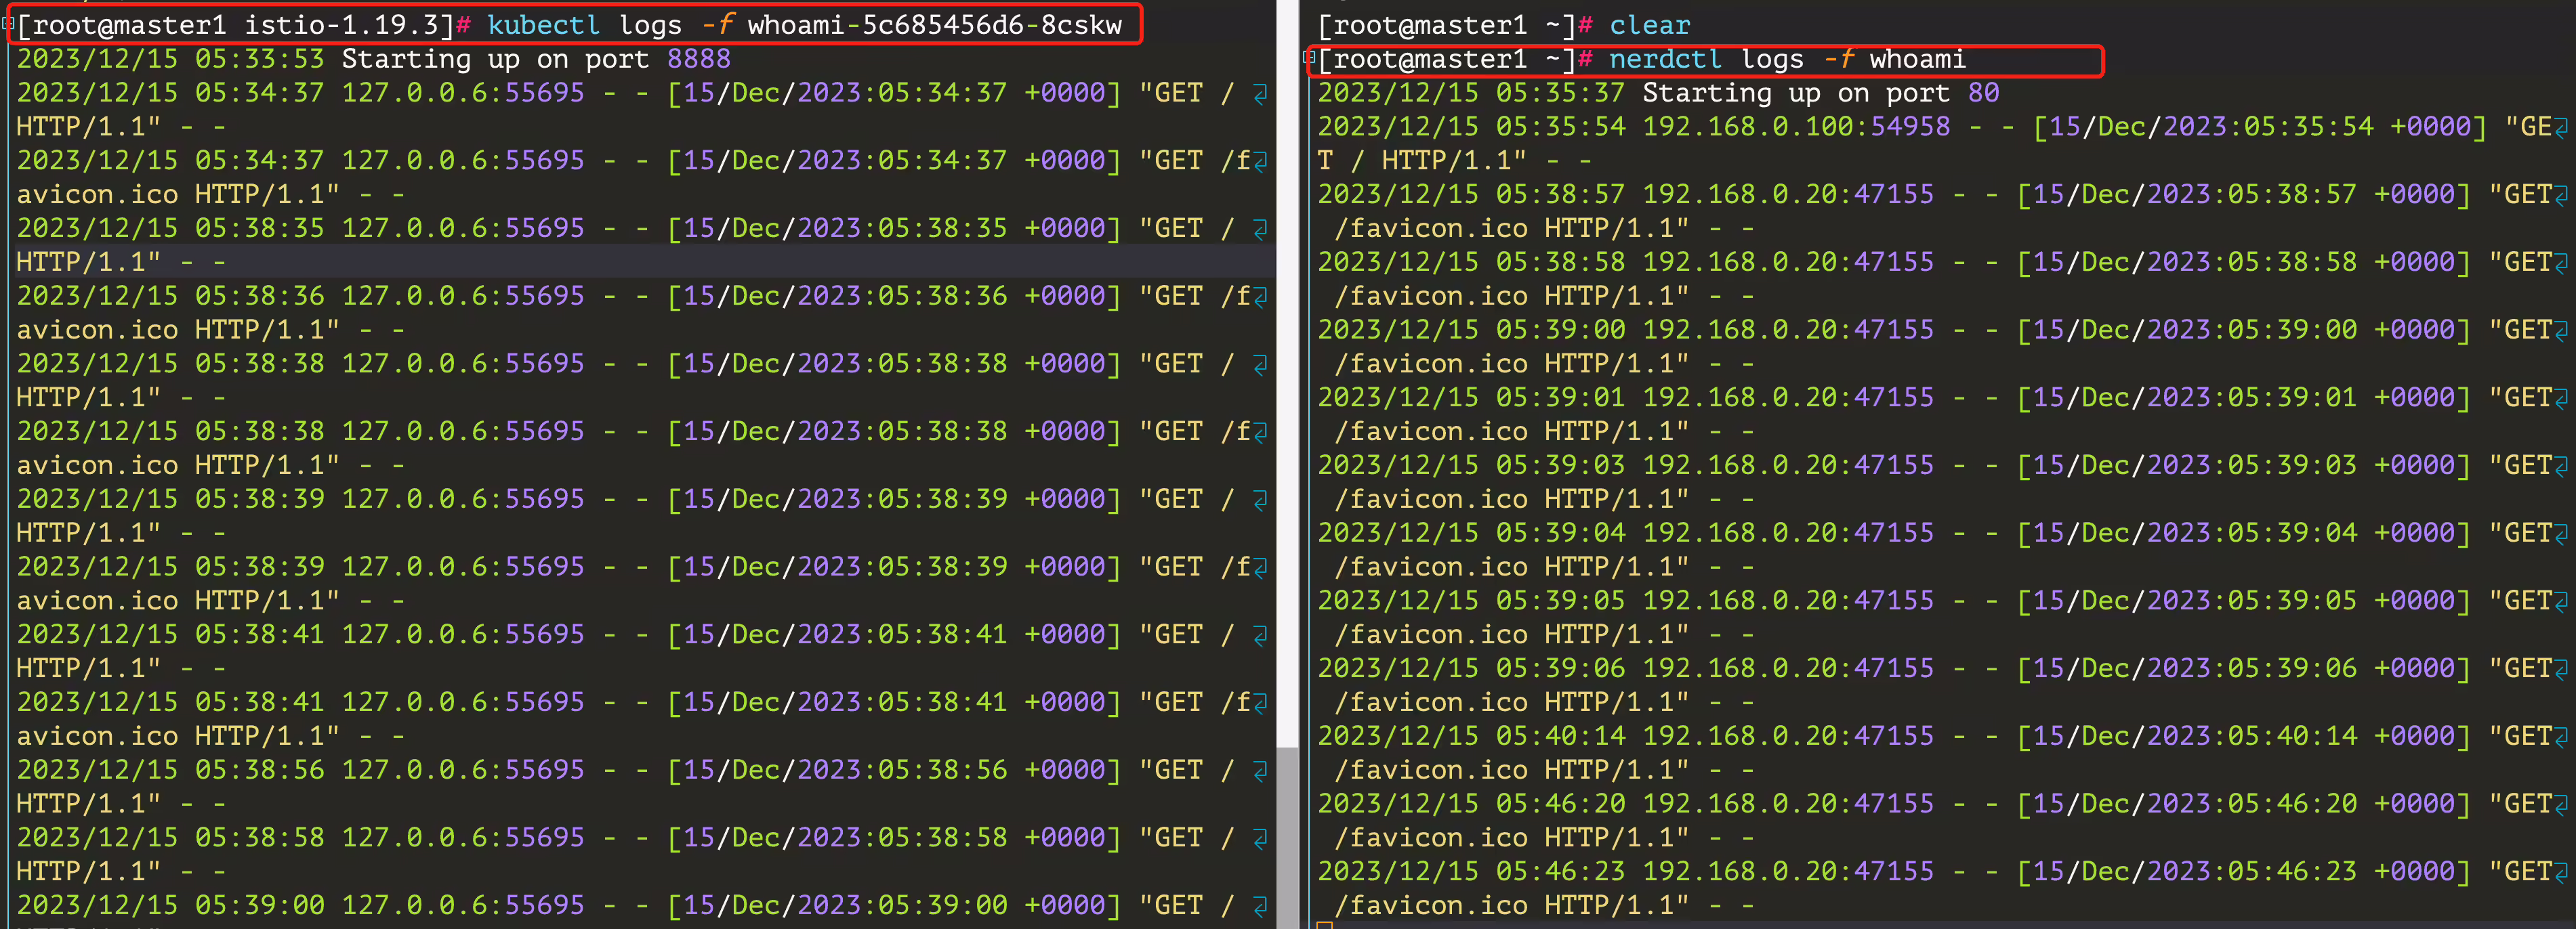2576x929 pixels.
Task: Click the 'clear' command in right terminal
Action: [x=1649, y=25]
